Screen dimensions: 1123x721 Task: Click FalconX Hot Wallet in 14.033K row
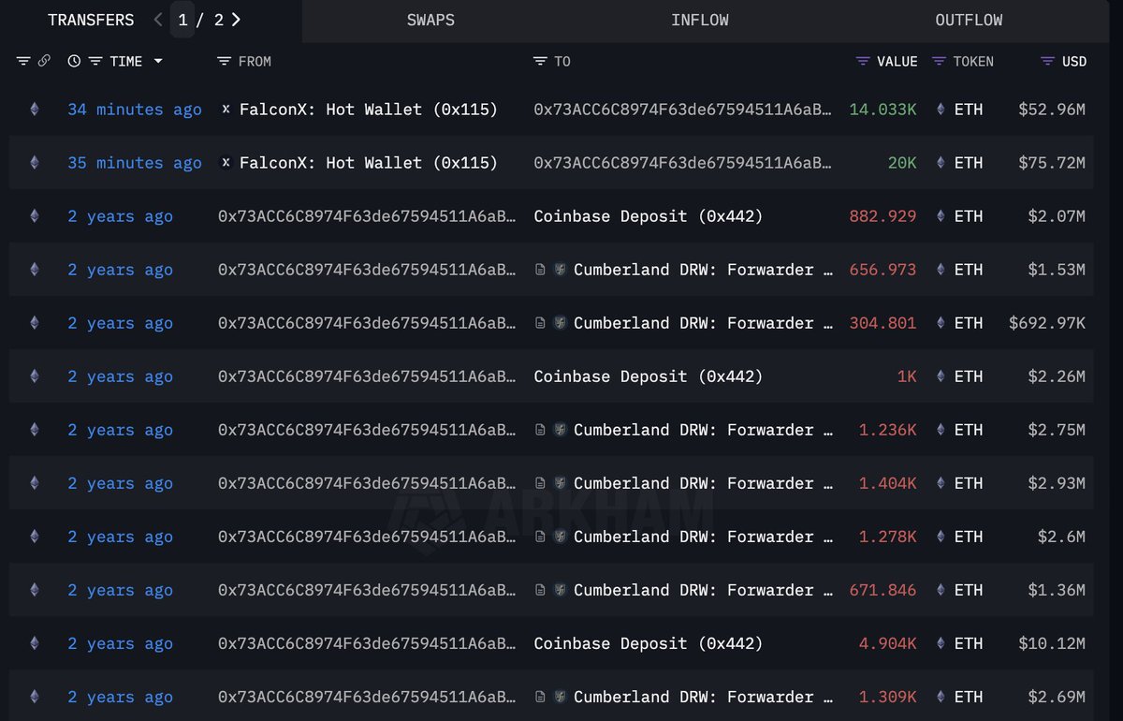click(x=369, y=110)
